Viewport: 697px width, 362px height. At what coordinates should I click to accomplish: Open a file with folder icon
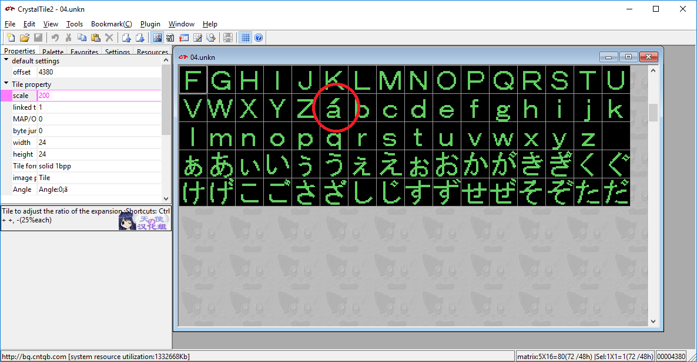(25, 38)
